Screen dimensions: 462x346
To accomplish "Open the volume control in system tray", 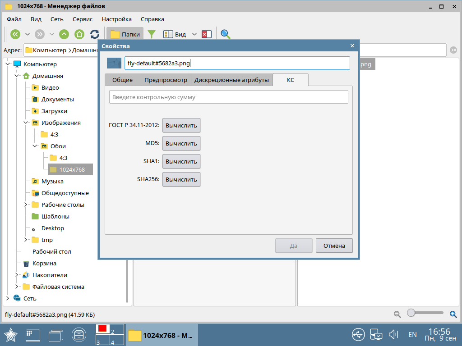I will coord(393,334).
